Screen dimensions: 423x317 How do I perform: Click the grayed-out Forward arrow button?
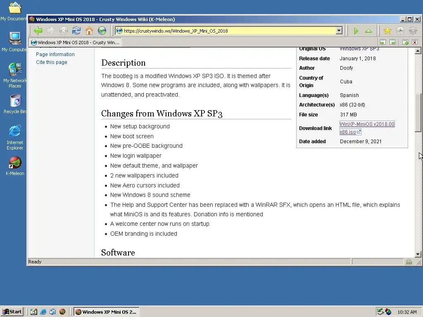point(50,31)
